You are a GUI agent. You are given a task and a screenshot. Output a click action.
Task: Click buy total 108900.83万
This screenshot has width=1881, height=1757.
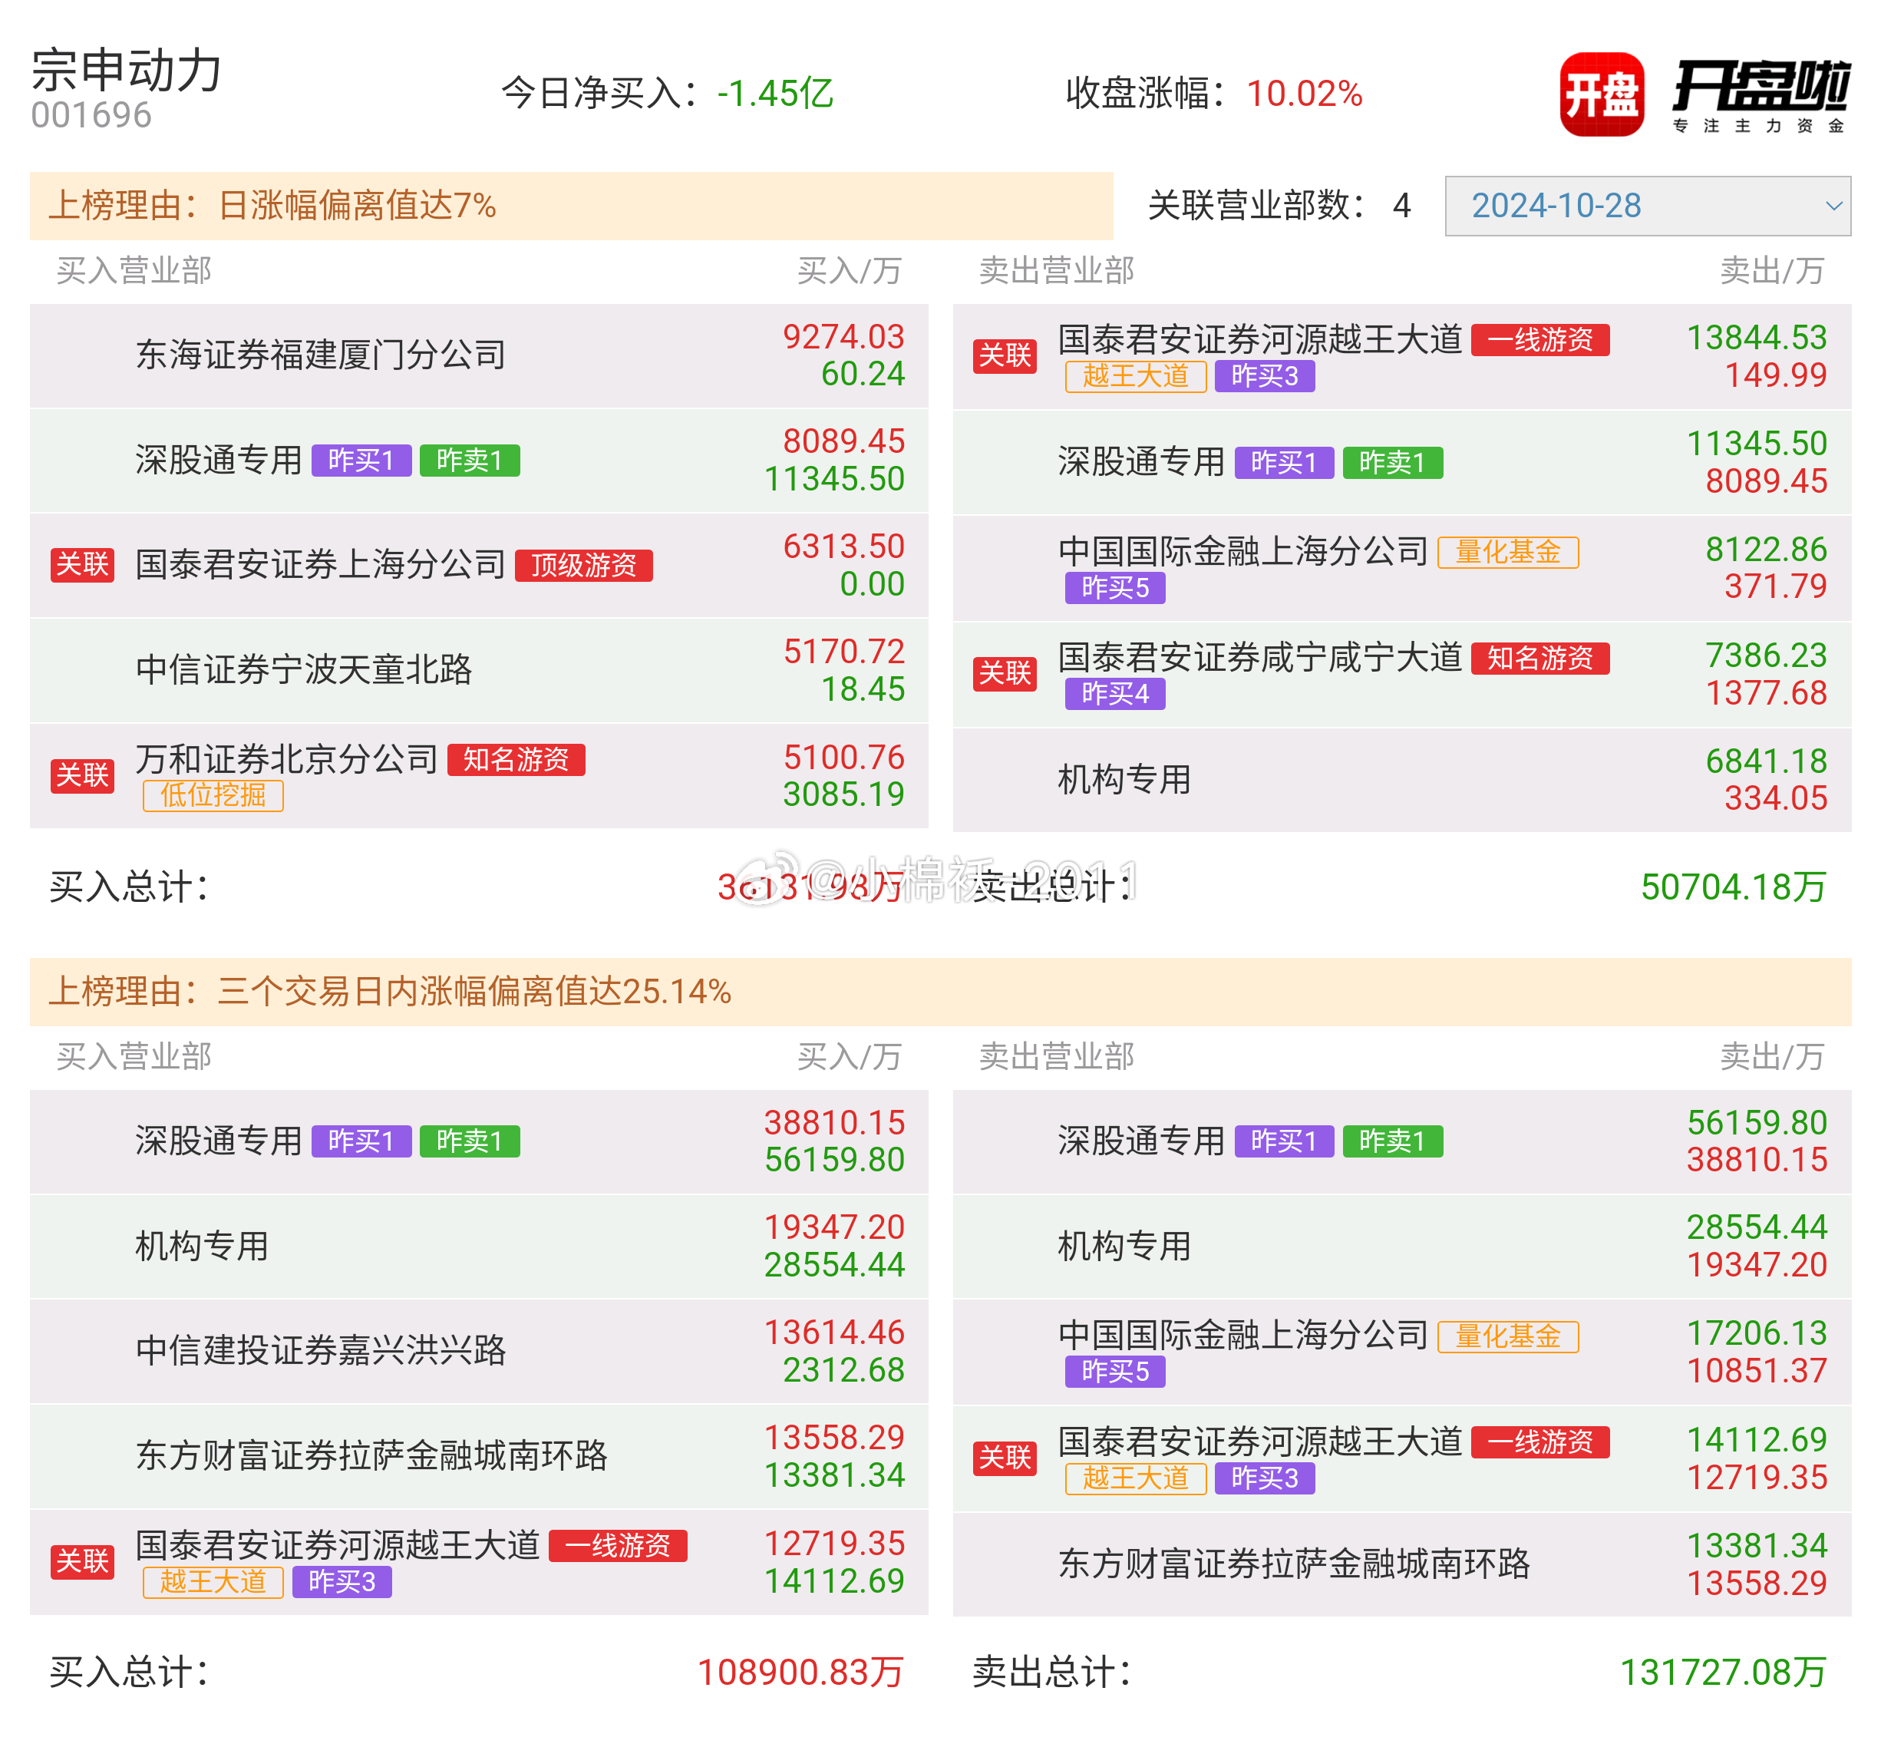click(x=800, y=1673)
